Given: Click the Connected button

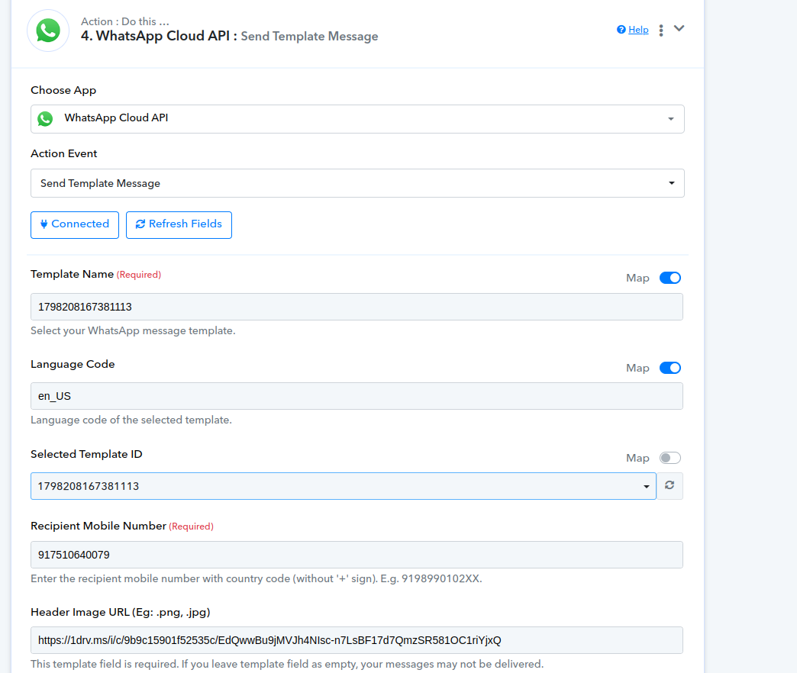Looking at the screenshot, I should (x=75, y=224).
